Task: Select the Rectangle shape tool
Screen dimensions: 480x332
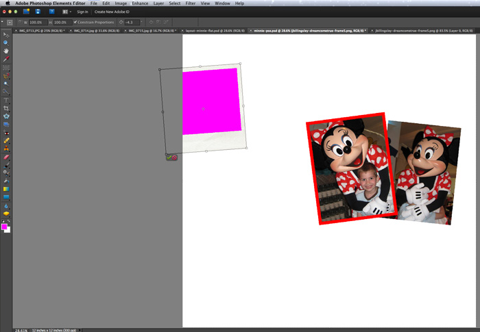Action: tap(5, 197)
